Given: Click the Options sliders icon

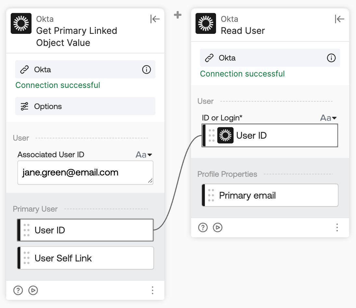Looking at the screenshot, I should tap(24, 106).
